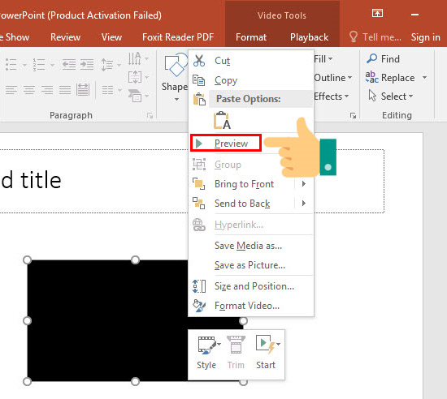
Task: Click the Paste Keep Text Only icon
Action: coord(223,121)
